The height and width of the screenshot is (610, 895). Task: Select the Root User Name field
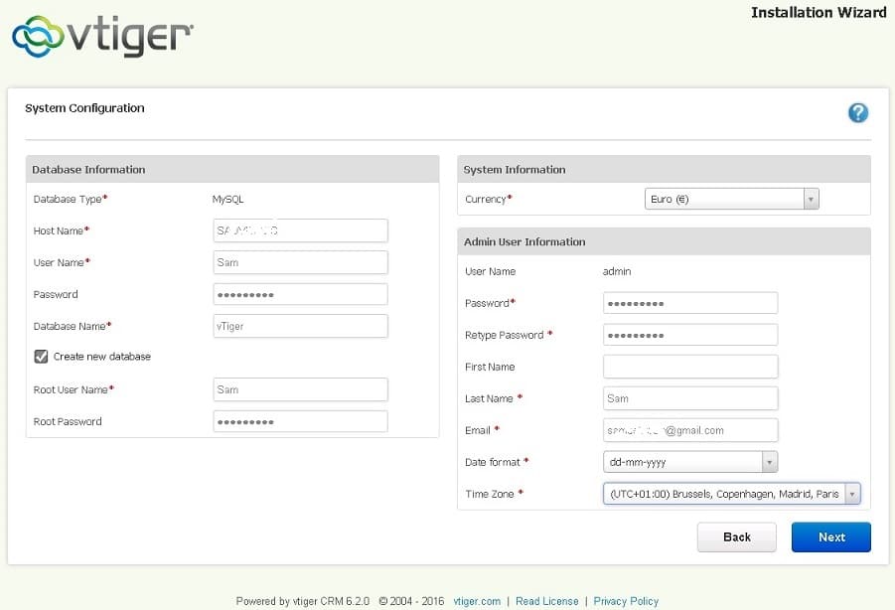click(x=300, y=389)
